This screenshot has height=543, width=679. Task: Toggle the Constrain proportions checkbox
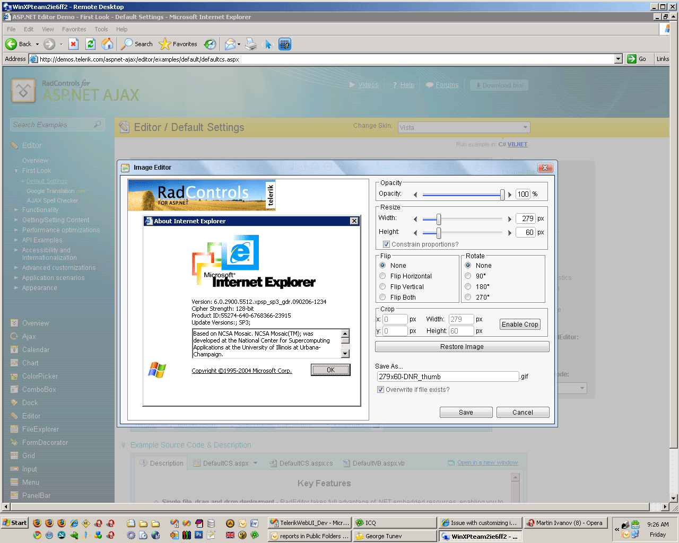[386, 244]
